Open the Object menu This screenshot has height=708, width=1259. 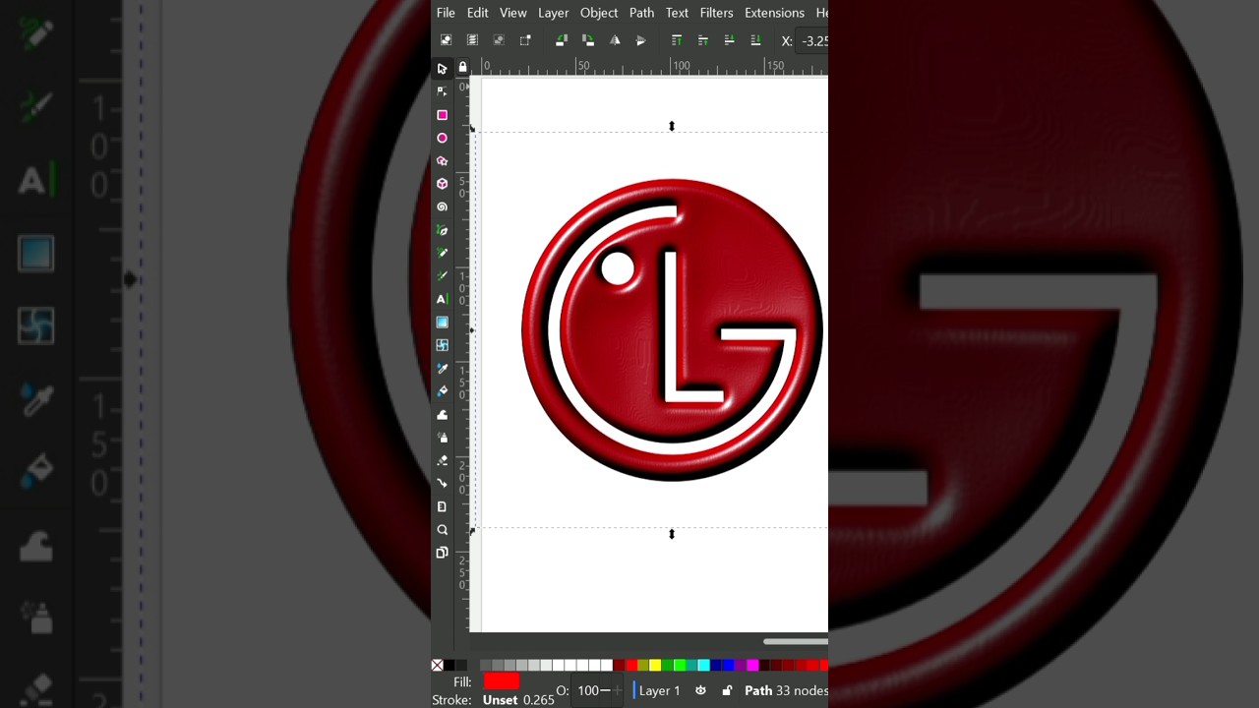click(x=599, y=13)
